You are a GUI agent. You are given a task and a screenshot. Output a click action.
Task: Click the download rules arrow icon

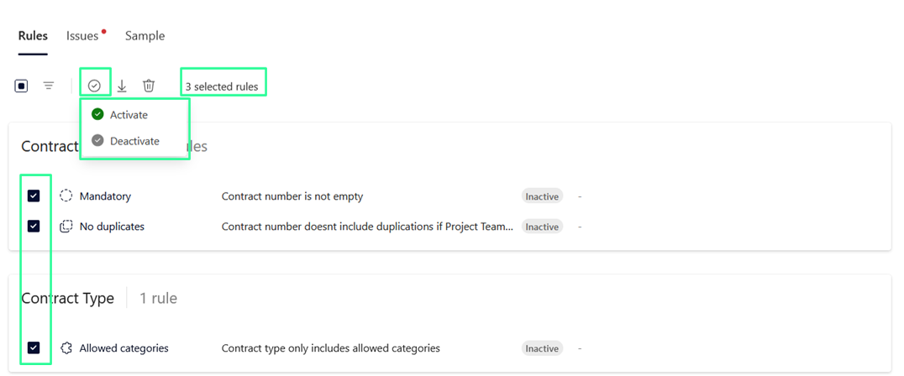coord(122,86)
